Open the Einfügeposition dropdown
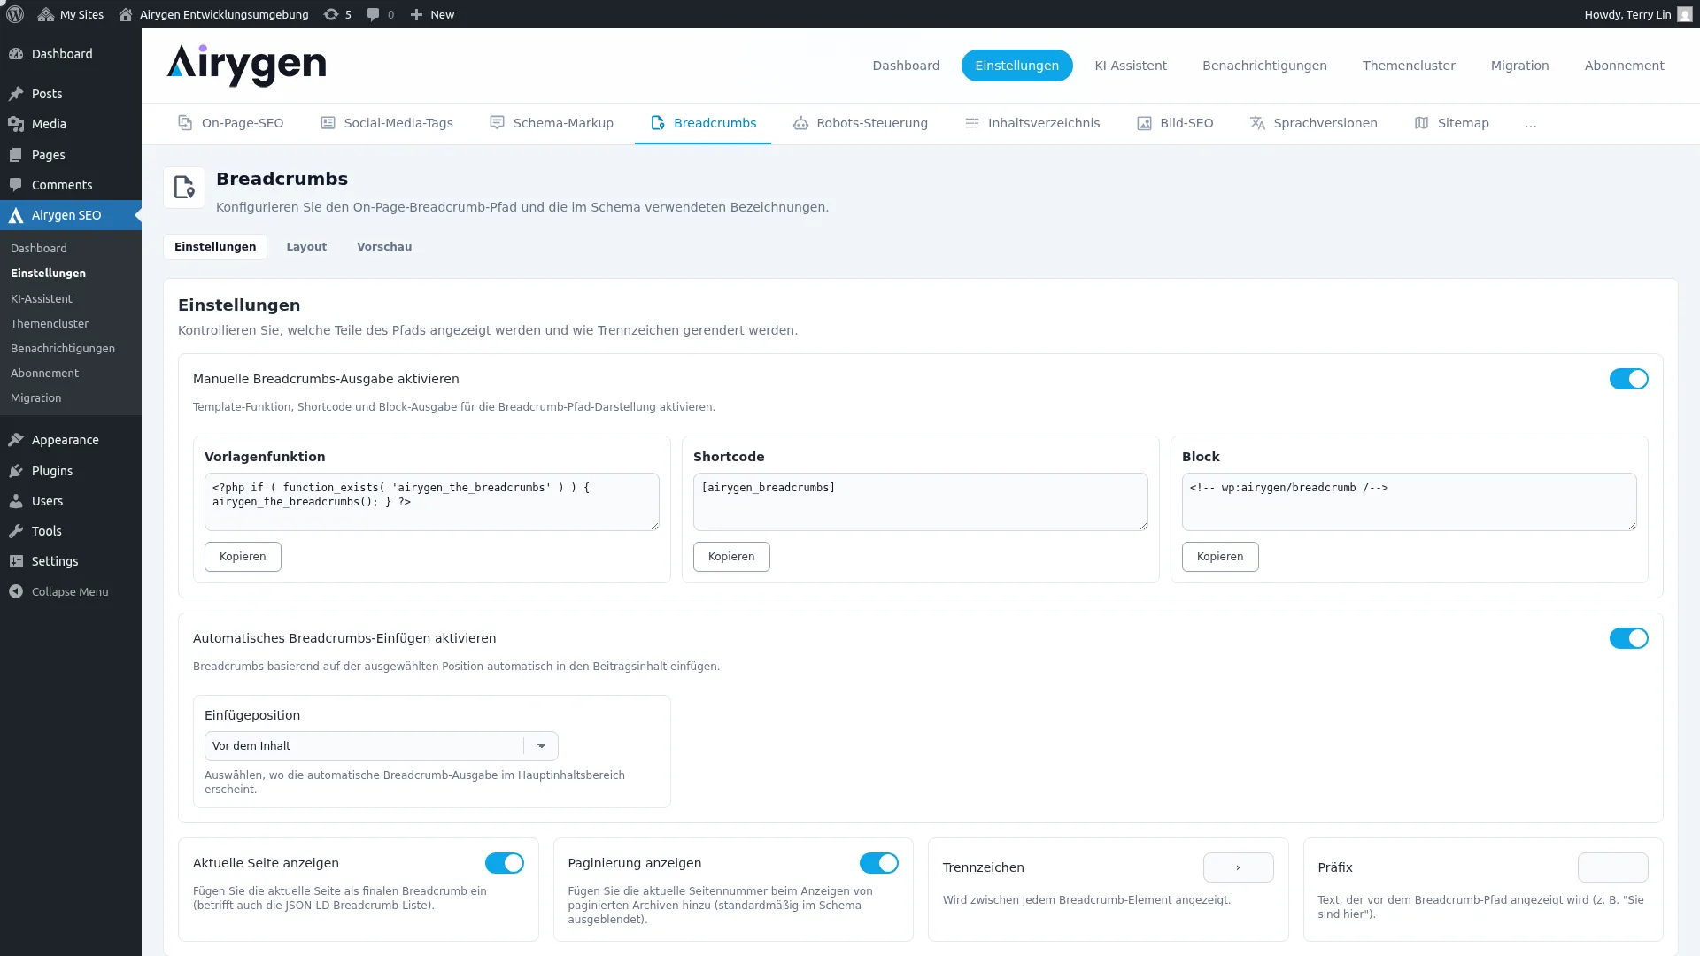Image resolution: width=1700 pixels, height=956 pixels. (381, 746)
